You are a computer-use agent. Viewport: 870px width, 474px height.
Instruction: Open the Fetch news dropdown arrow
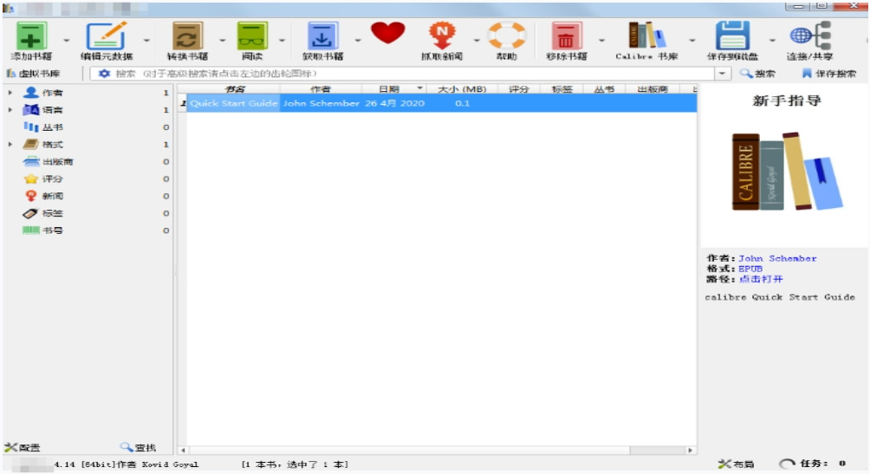[476, 40]
